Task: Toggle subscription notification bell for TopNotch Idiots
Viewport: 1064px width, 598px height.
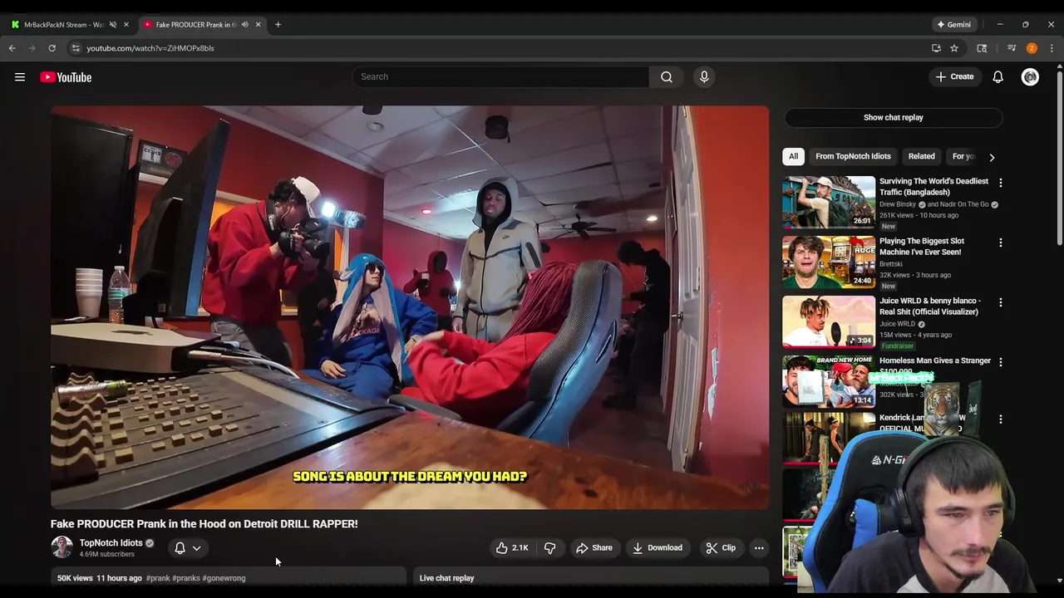Action: coord(180,548)
